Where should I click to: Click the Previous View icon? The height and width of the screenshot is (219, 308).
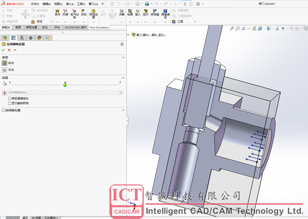[244, 29]
